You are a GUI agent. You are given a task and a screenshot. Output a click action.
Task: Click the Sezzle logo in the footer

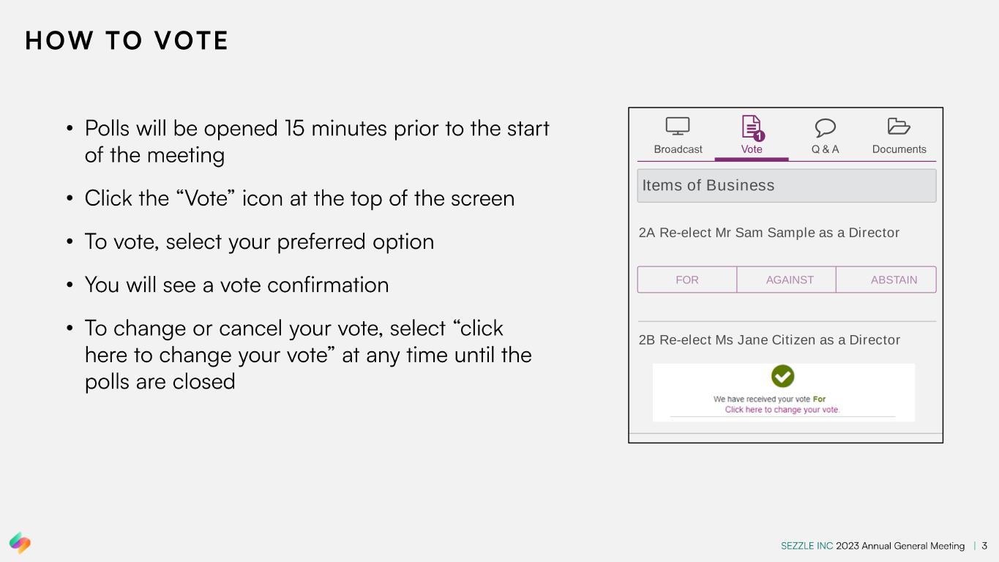point(20,542)
